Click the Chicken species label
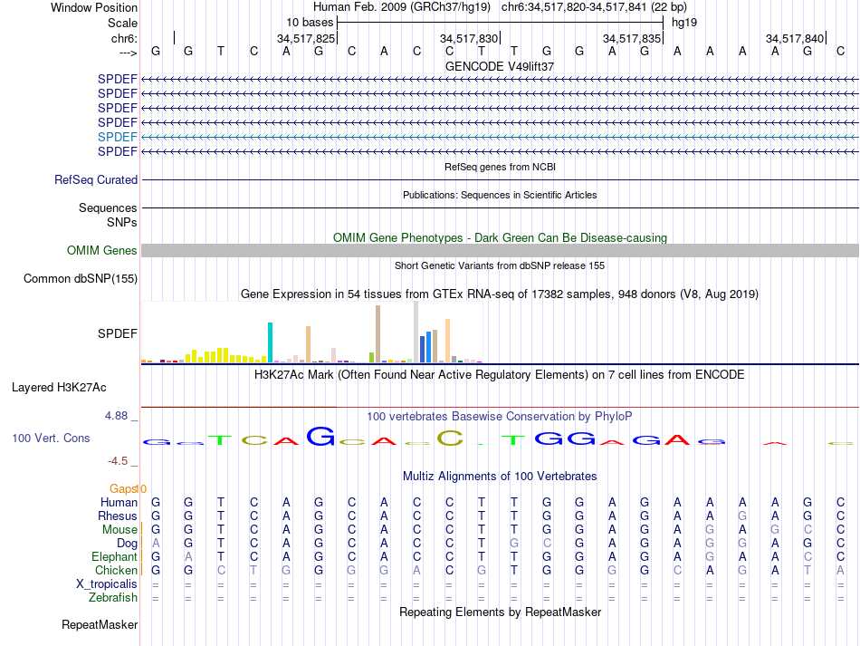Image resolution: width=860 pixels, height=646 pixels. 116,571
